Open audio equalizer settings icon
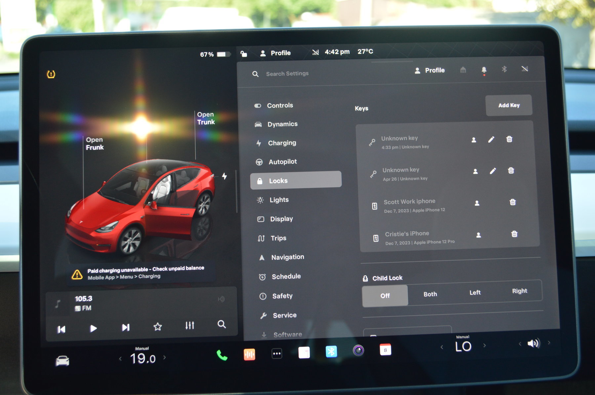The height and width of the screenshot is (395, 595). (190, 326)
